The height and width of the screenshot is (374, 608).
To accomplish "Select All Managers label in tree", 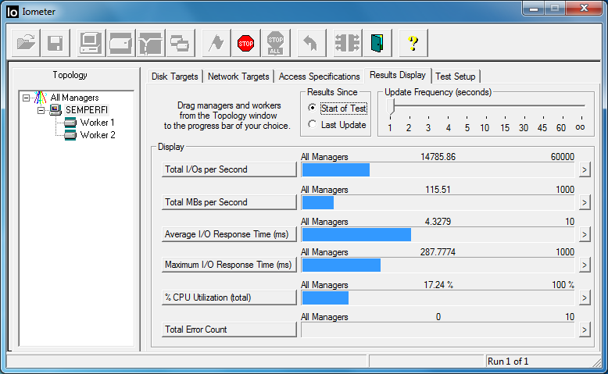I will click(74, 98).
